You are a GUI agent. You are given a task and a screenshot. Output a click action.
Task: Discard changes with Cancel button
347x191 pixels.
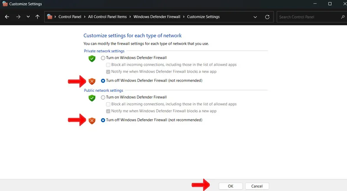[x=257, y=186]
